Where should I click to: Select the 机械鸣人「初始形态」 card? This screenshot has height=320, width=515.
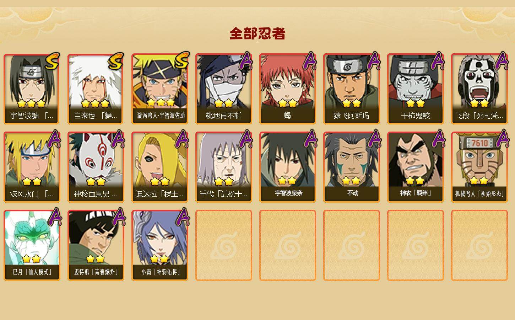(479, 167)
